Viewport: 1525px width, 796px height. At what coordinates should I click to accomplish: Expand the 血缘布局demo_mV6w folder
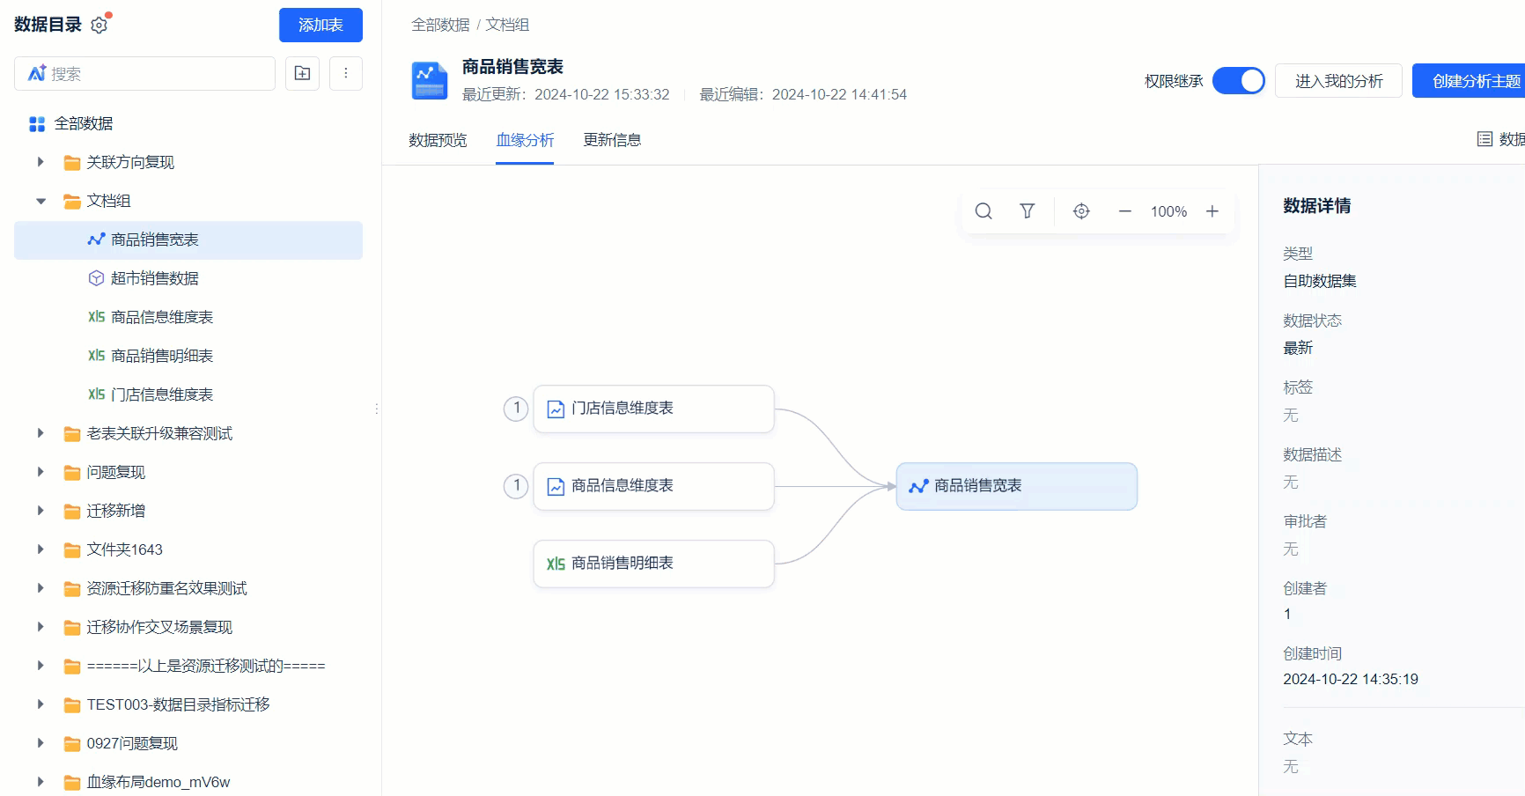click(x=40, y=781)
